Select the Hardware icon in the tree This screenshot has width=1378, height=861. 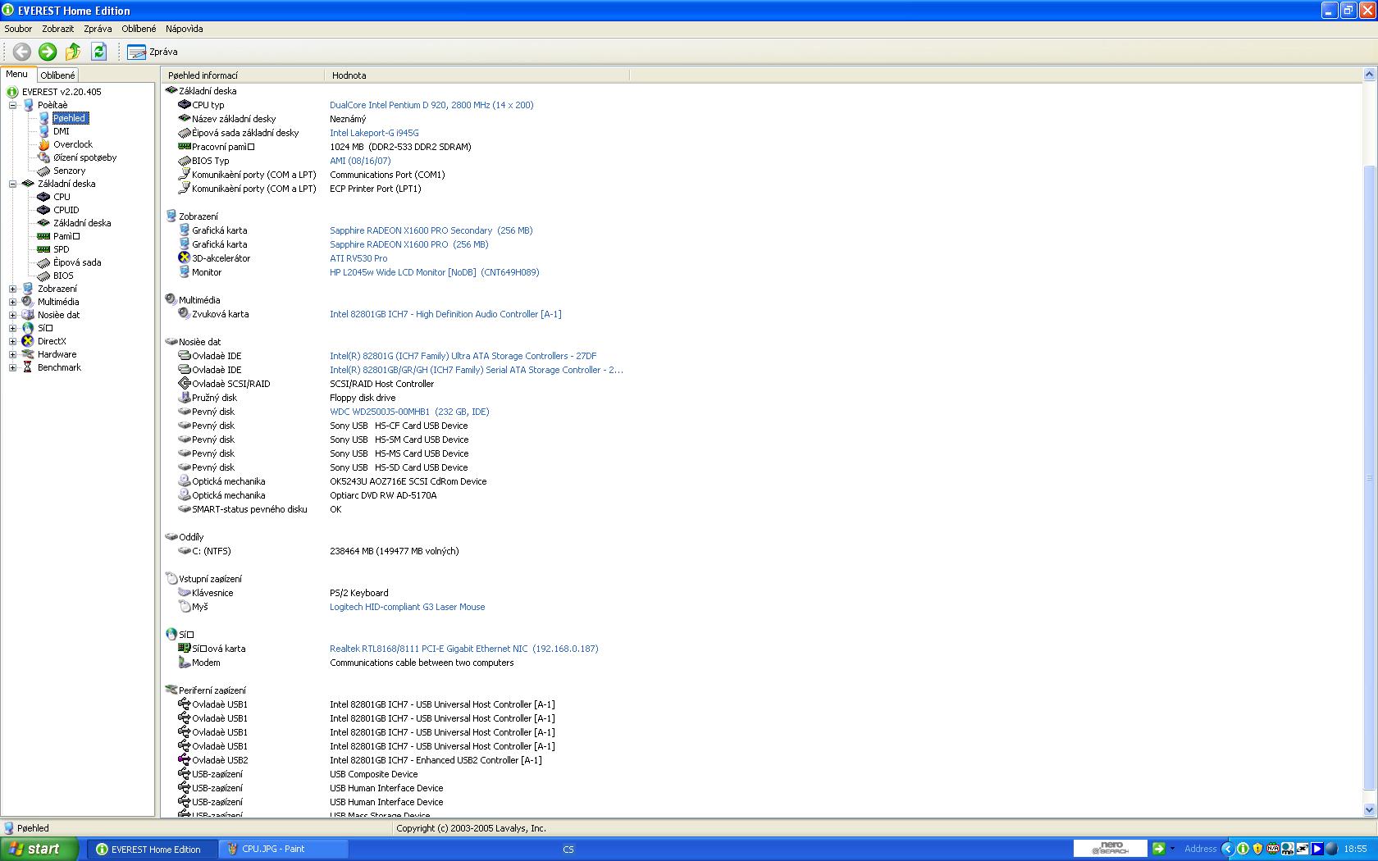click(x=28, y=354)
